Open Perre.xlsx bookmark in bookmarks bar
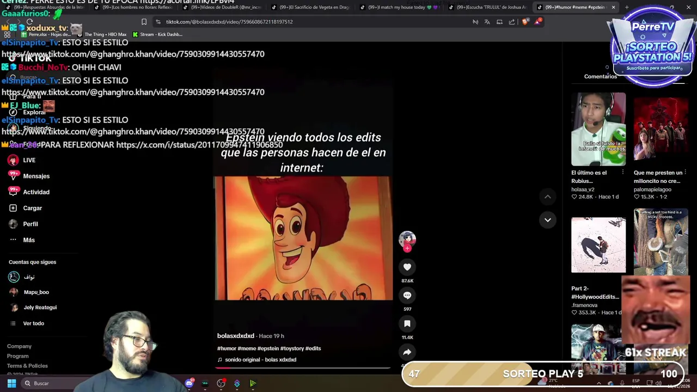The height and width of the screenshot is (392, 697). [46, 34]
